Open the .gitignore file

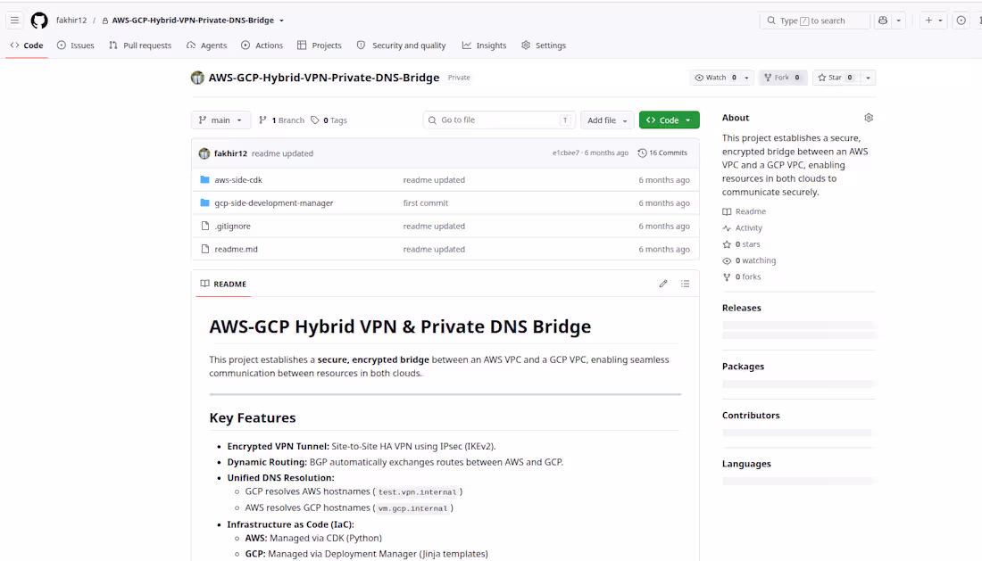click(232, 226)
